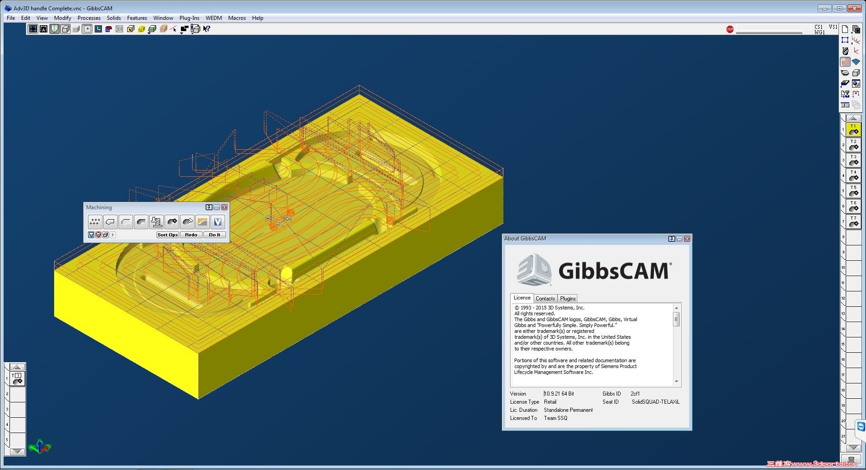
Task: Click the Do It button
Action: pos(215,235)
